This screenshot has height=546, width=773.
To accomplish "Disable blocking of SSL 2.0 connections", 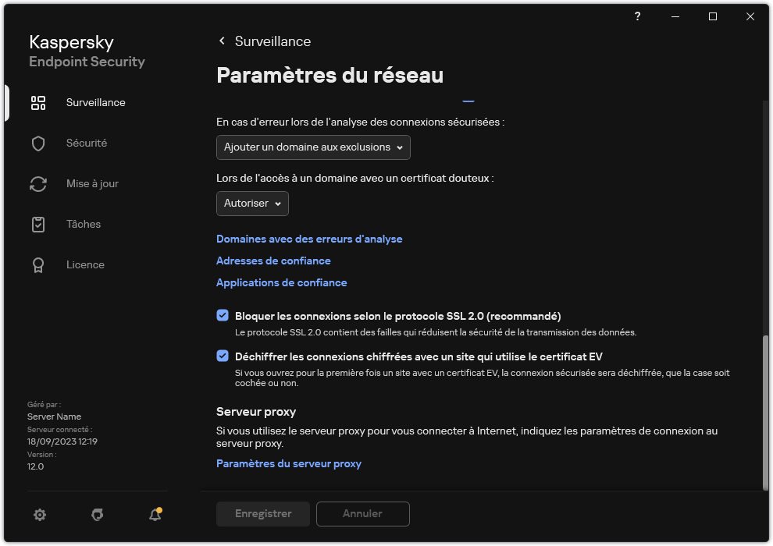I will click(221, 316).
